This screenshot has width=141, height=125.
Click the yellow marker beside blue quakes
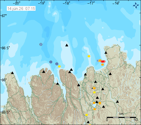pos(59,66)
